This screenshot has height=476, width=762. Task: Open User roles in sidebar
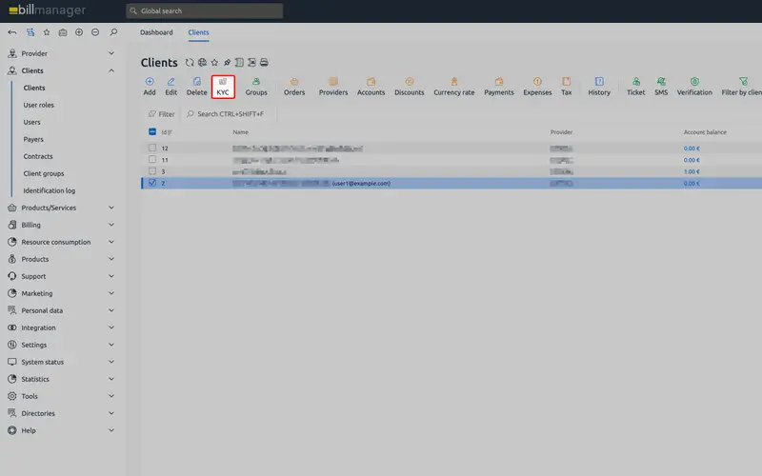38,105
